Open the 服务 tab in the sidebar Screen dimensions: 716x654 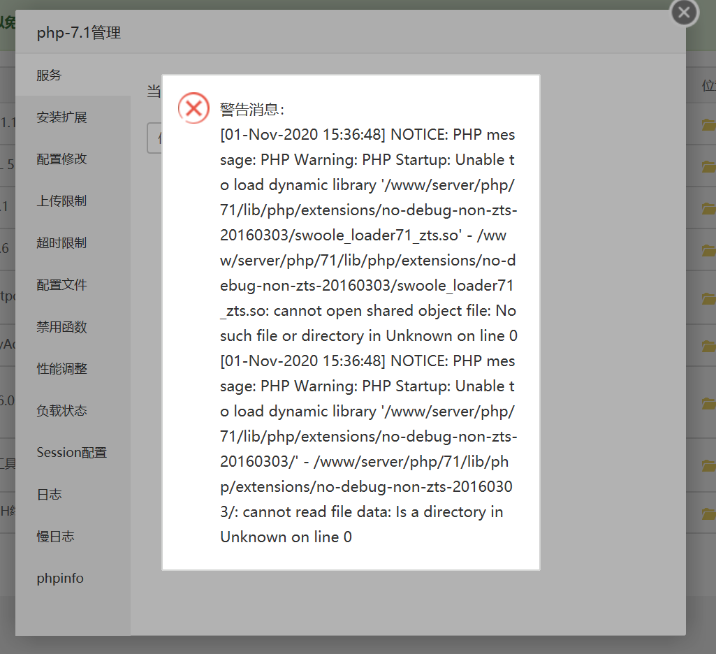click(x=73, y=75)
